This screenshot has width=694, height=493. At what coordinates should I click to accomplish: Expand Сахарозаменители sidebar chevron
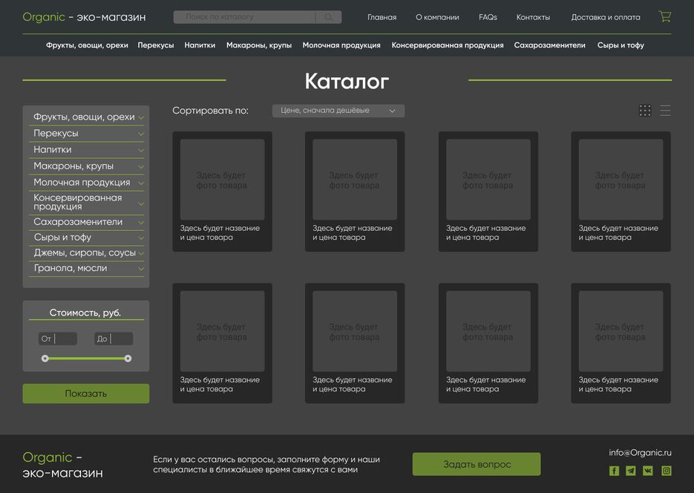pyautogui.click(x=141, y=223)
